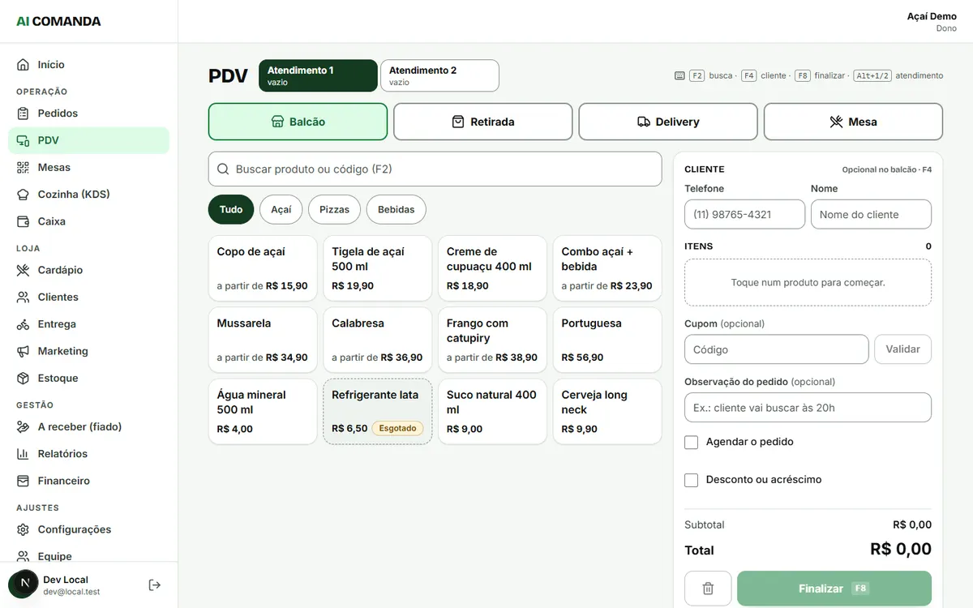Screen dimensions: 973x608
Task: Click the Telefone input field
Action: pyautogui.click(x=744, y=215)
